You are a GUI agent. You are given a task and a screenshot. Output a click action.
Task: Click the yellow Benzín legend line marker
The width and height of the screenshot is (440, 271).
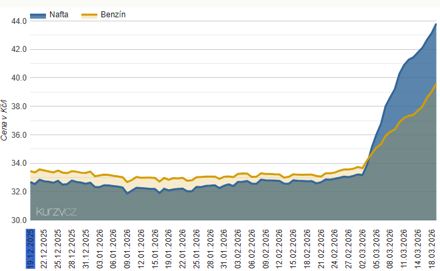pos(89,14)
